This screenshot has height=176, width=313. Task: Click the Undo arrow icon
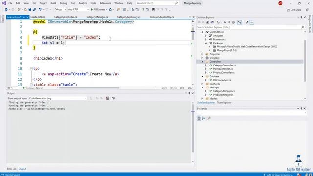click(x=40, y=9)
